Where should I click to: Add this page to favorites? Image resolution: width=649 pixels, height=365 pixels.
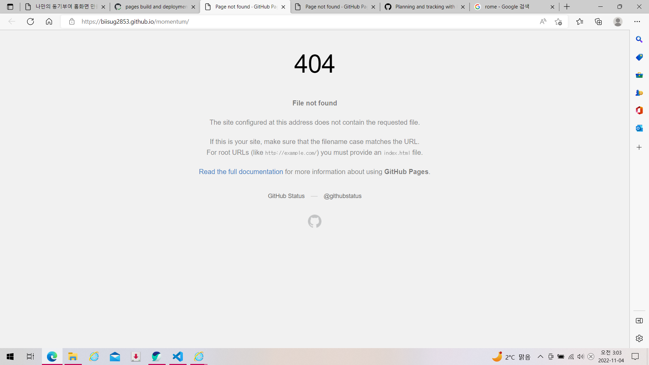tap(558, 22)
